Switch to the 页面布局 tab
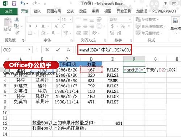This screenshot has height=137, width=181. 54,11
